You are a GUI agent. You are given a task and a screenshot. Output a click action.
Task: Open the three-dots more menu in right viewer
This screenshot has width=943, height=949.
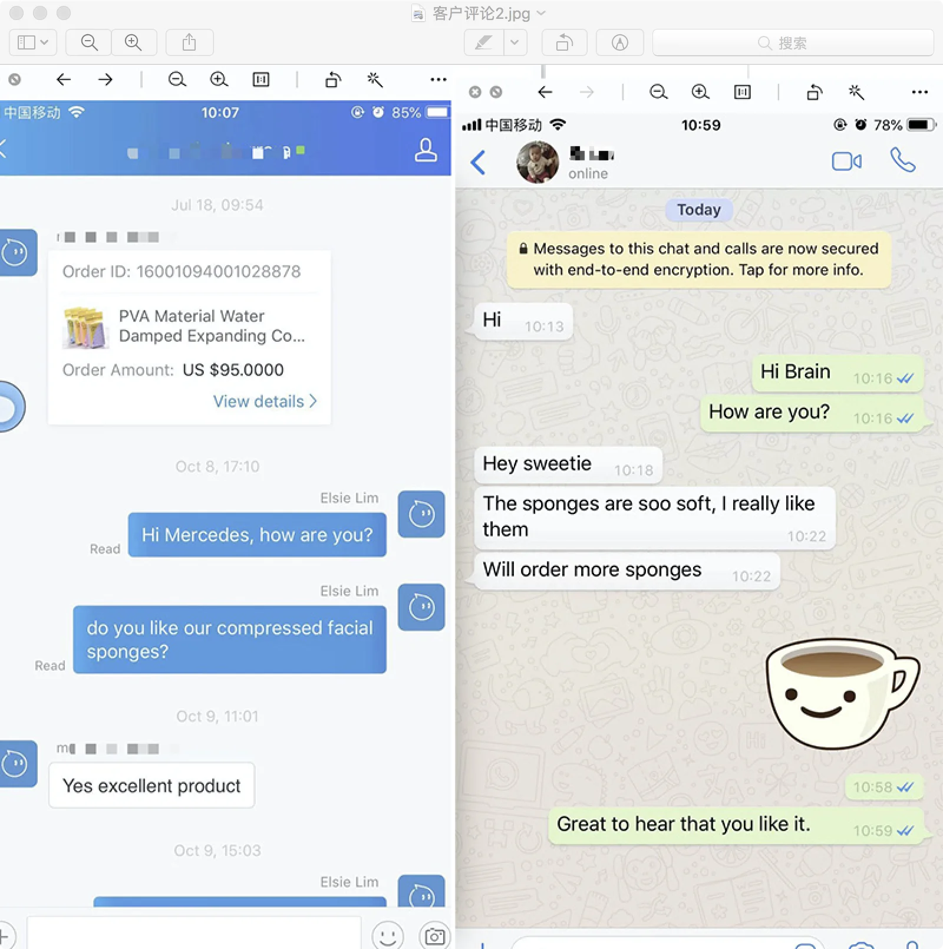919,92
